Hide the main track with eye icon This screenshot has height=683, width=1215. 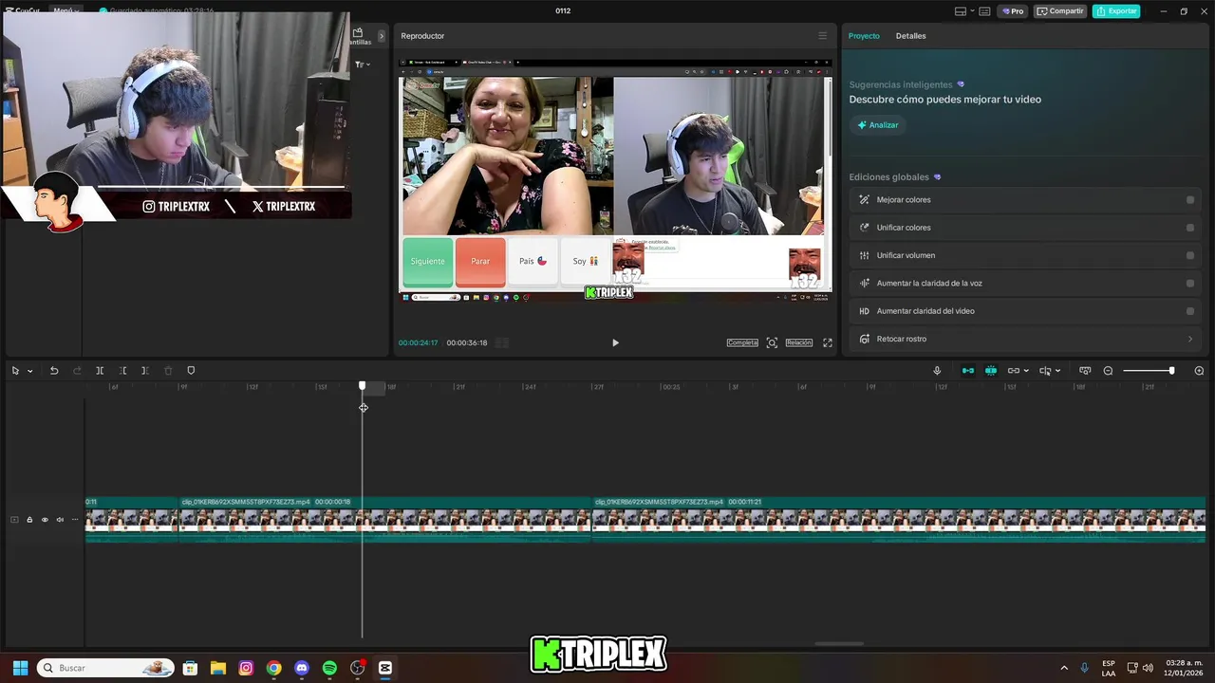(45, 520)
